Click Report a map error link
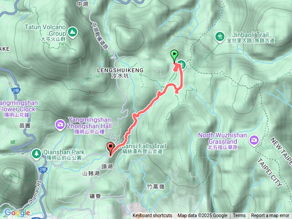The width and height of the screenshot is (292, 219). pyautogui.click(x=270, y=216)
